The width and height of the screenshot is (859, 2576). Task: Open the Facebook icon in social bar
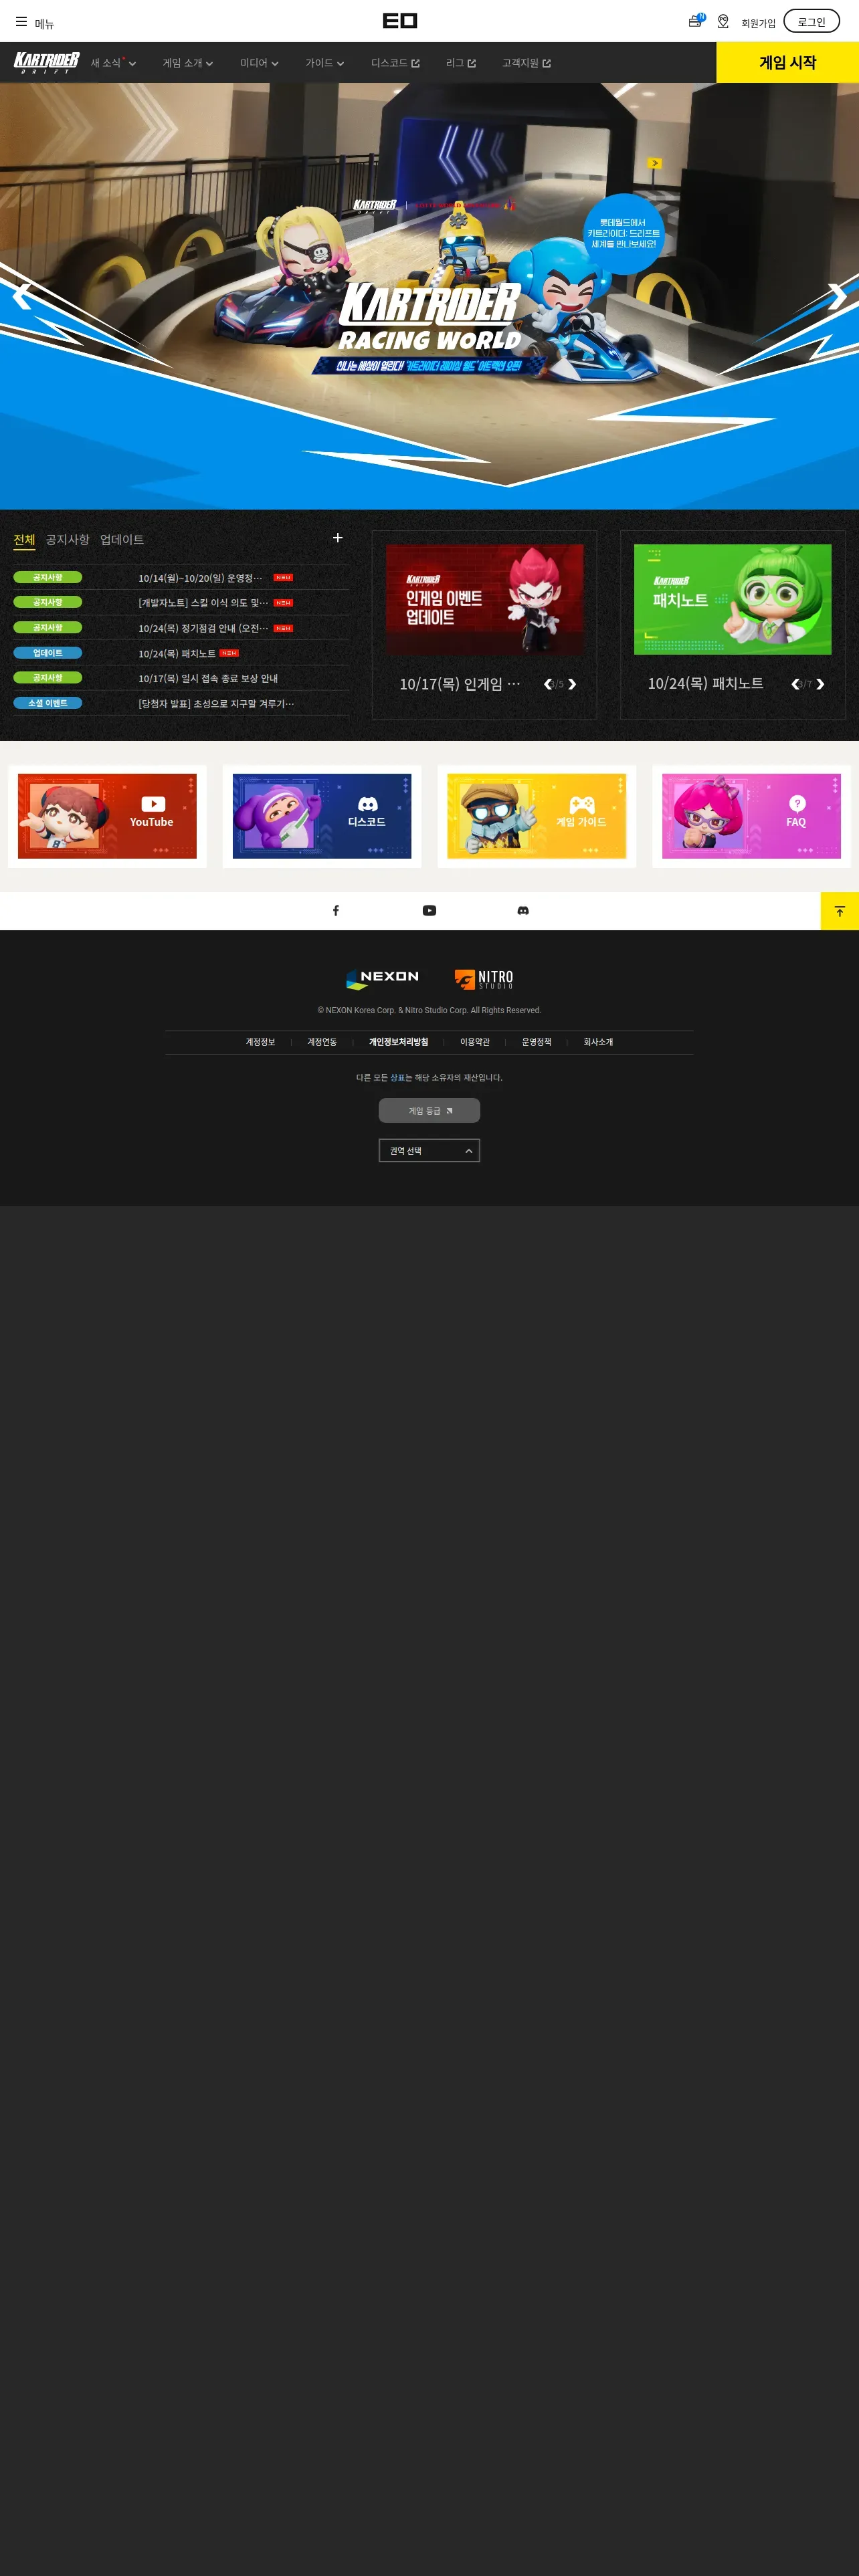pyautogui.click(x=336, y=911)
